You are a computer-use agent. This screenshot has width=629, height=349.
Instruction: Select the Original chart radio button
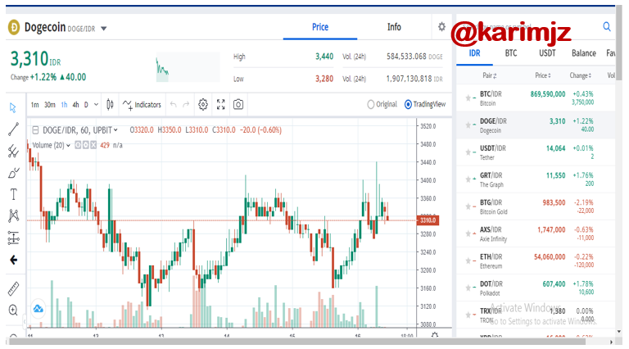(371, 104)
